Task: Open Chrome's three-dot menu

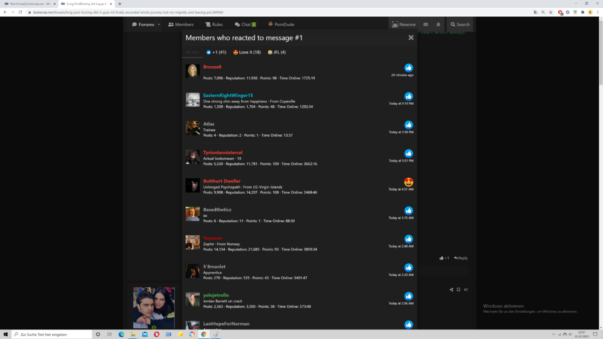Action: tap(598, 12)
